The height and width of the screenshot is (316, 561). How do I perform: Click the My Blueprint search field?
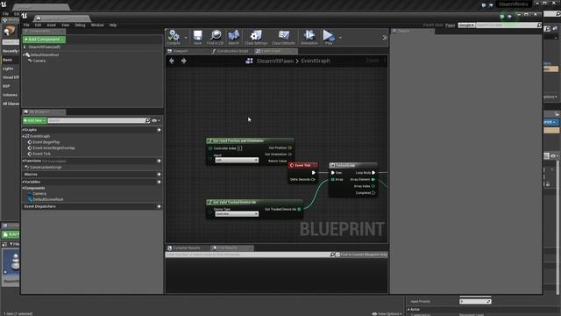point(96,121)
